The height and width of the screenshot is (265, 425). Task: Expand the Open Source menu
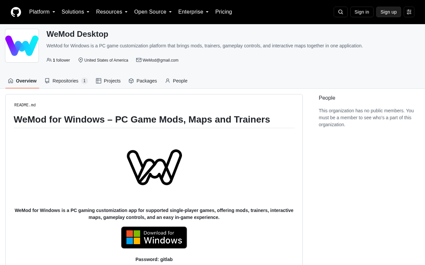pos(153,12)
